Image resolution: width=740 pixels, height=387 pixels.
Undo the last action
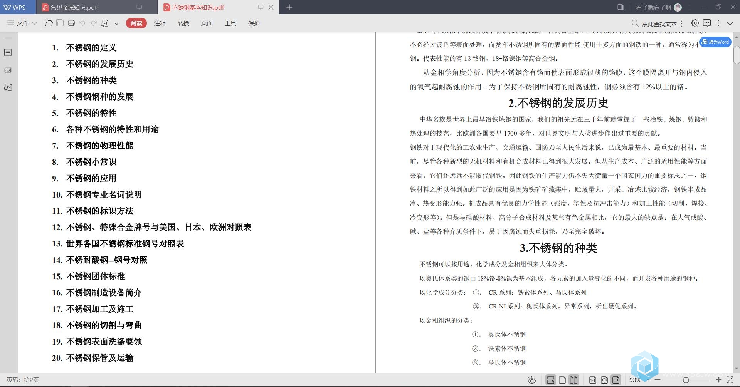coord(82,23)
